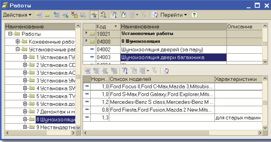Click the refresh icon next to Перейти
This screenshot has height=142, width=271.
click(x=155, y=15)
